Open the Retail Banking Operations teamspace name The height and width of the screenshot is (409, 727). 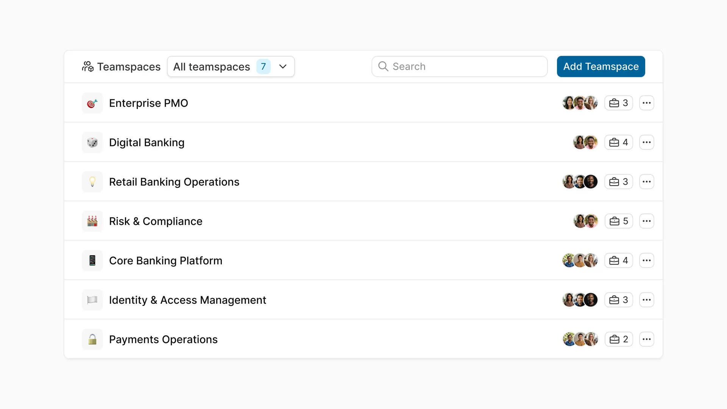click(174, 182)
